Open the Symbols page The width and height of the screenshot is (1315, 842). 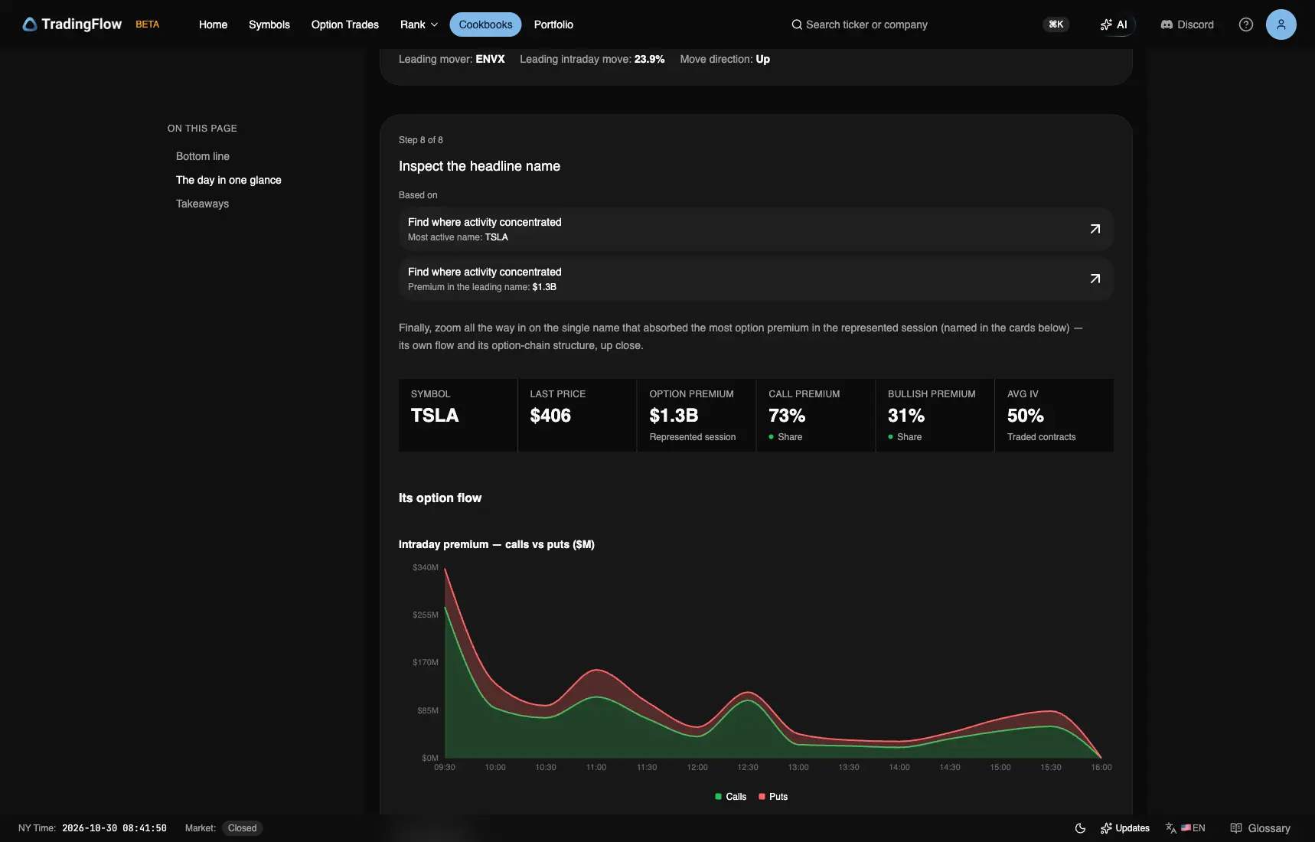(x=269, y=24)
